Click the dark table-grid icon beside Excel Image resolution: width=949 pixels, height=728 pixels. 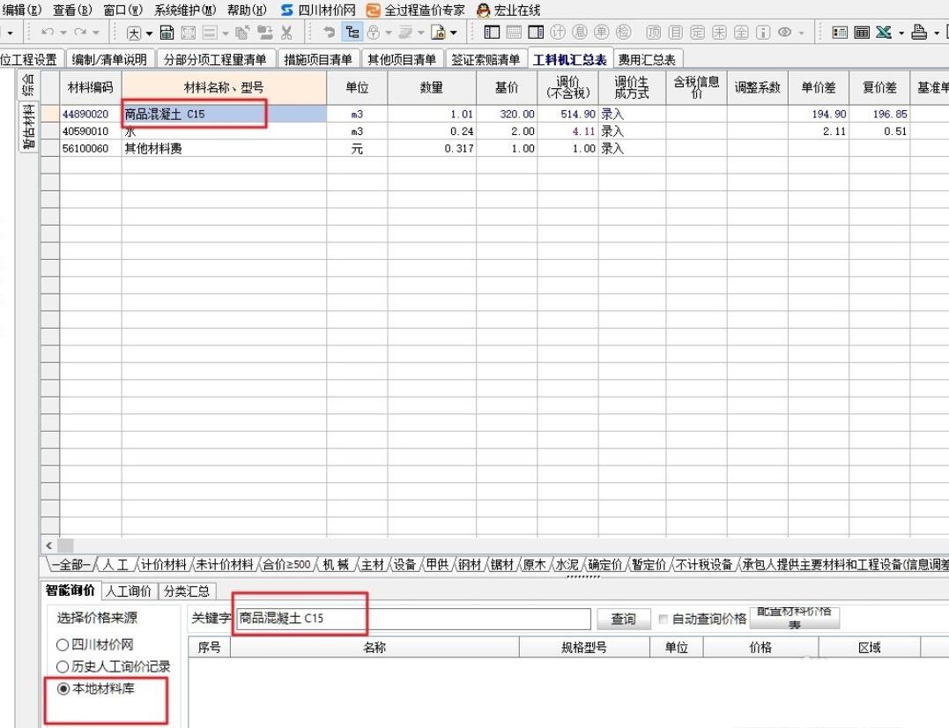[862, 32]
